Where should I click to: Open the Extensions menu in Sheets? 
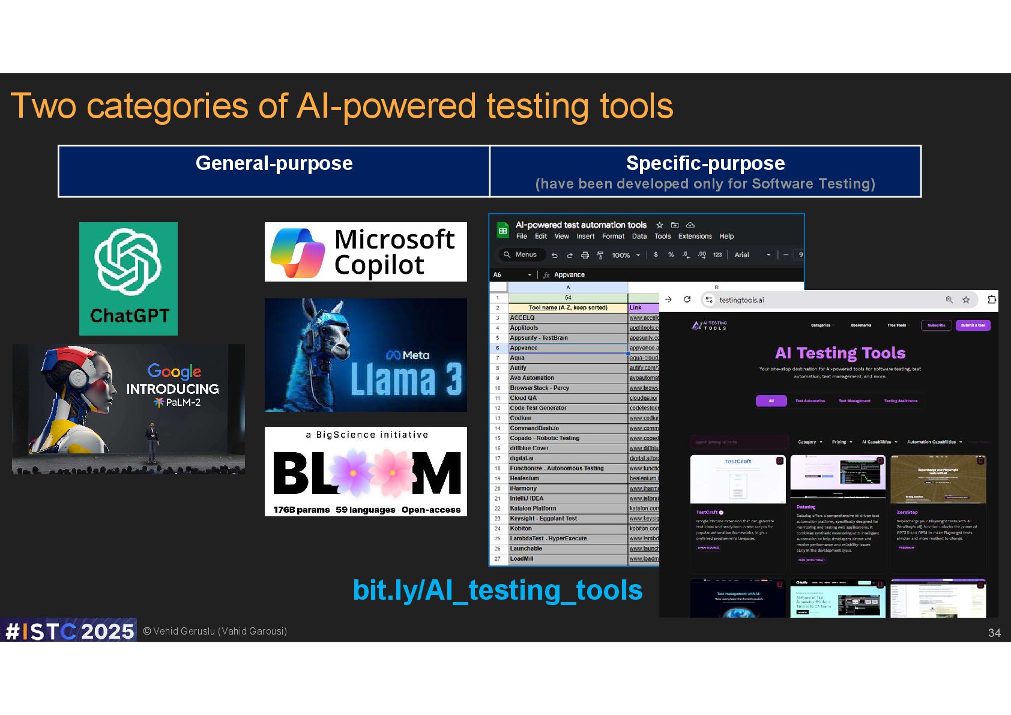pos(695,237)
